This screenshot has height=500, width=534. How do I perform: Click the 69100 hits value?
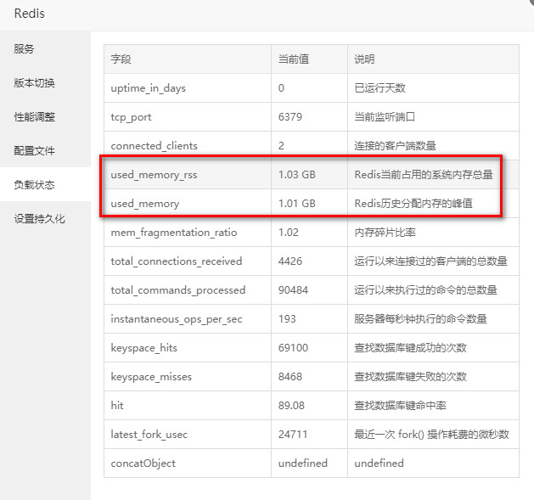click(x=293, y=348)
